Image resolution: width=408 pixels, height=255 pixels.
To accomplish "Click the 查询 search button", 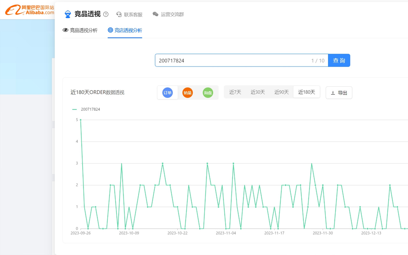I will pos(339,60).
